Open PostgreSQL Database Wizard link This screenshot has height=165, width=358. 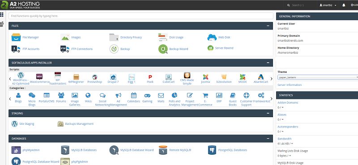[41, 161]
